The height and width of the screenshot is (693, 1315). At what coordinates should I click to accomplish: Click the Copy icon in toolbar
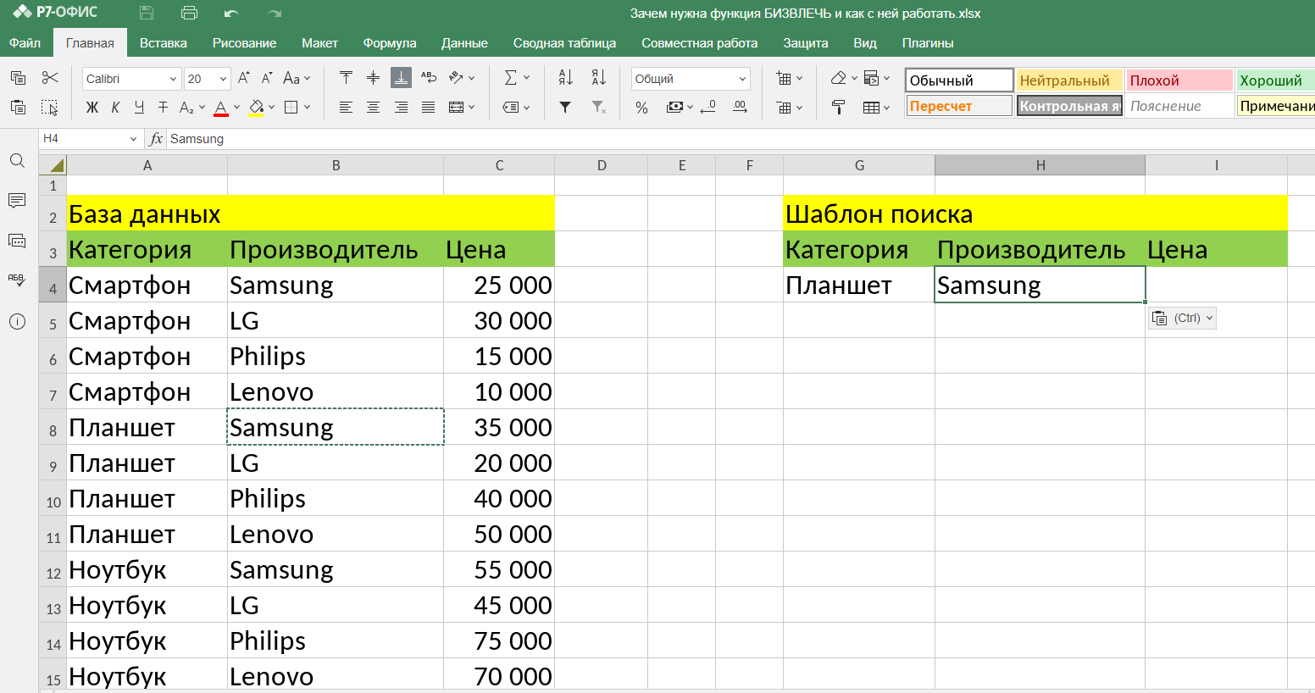[18, 78]
